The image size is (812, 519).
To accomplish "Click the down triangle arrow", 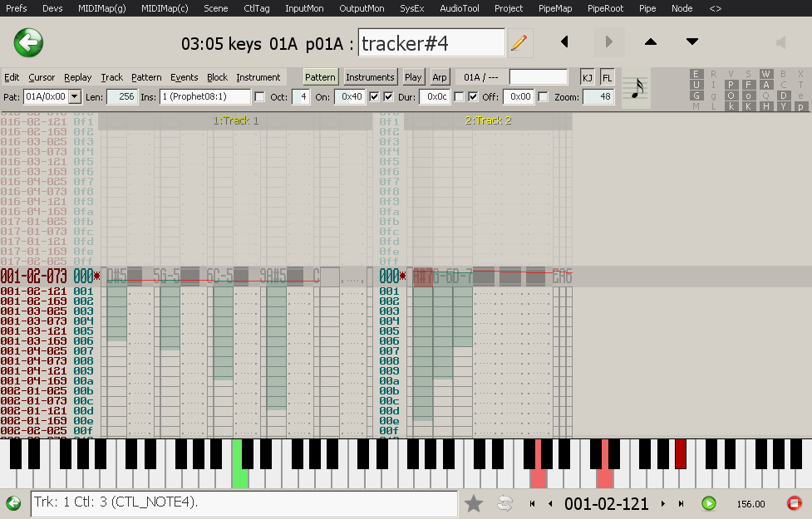I will click(692, 42).
